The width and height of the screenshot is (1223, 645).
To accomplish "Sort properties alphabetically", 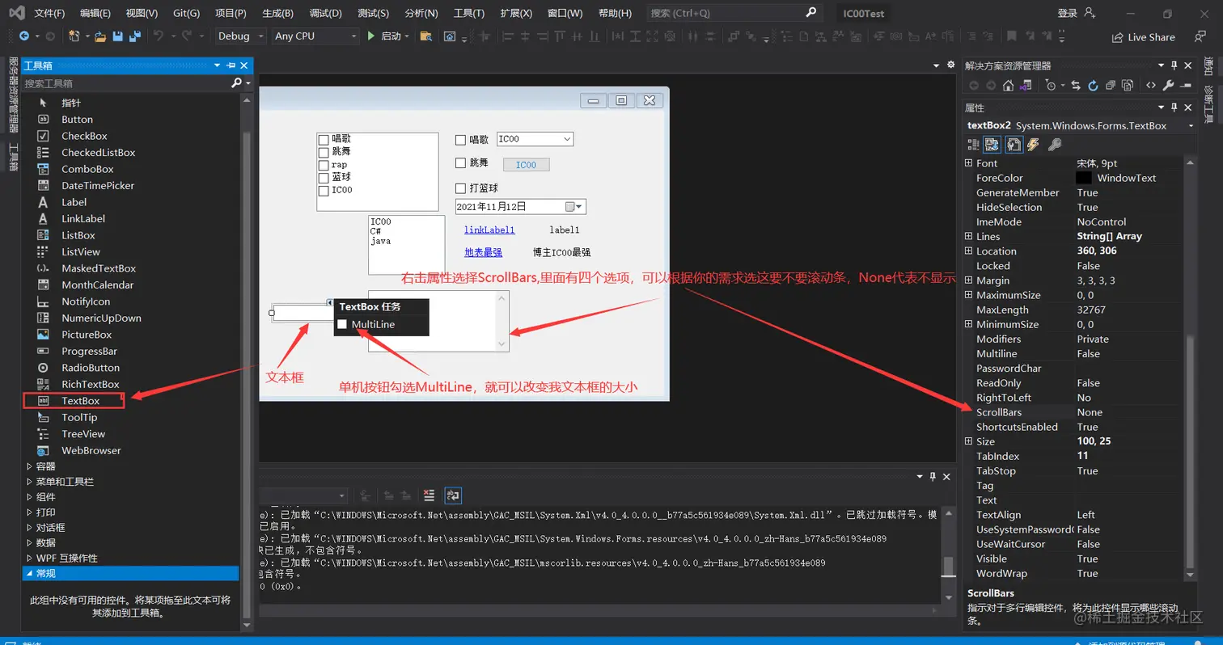I will pyautogui.click(x=992, y=145).
